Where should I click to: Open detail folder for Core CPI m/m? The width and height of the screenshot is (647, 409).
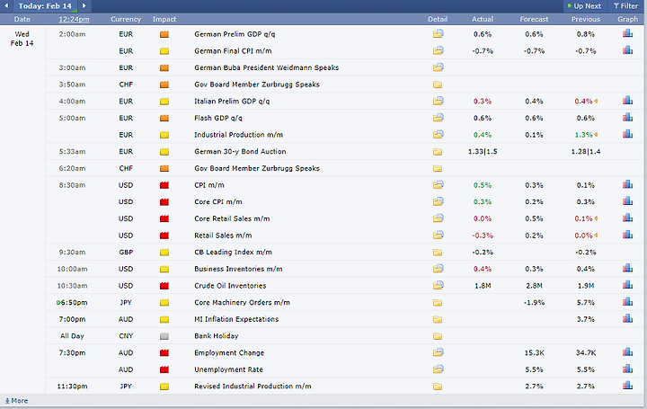pyautogui.click(x=439, y=201)
